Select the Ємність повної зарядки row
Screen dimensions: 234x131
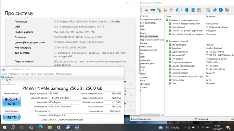pos(200,66)
